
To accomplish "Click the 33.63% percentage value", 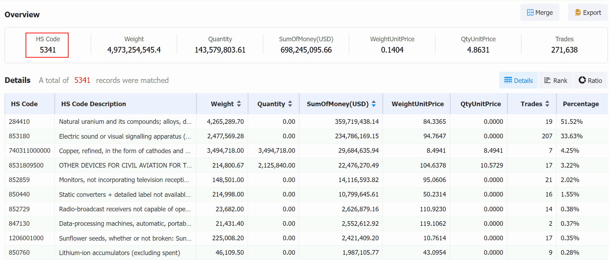I will 572,136.
